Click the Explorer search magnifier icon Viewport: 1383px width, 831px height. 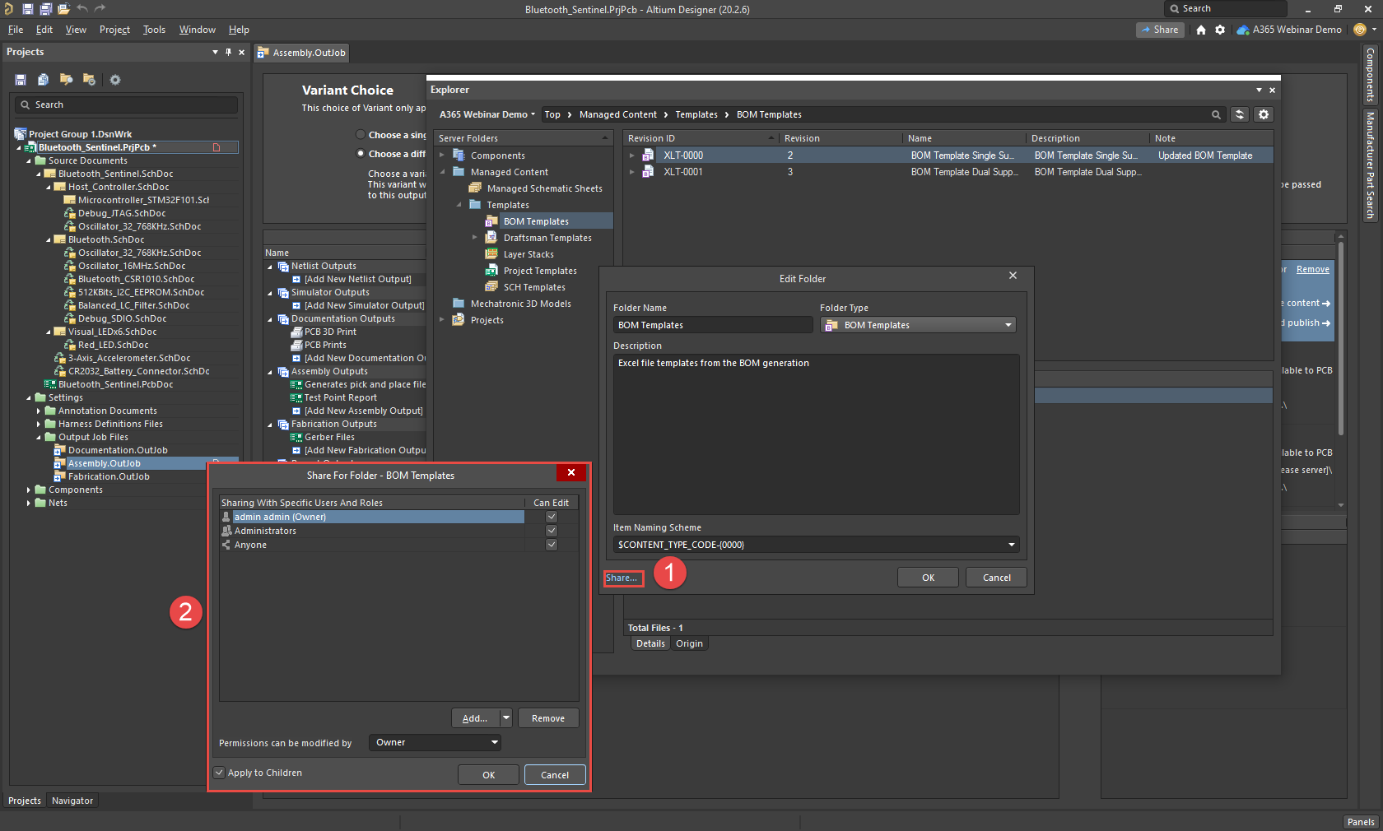click(1216, 114)
